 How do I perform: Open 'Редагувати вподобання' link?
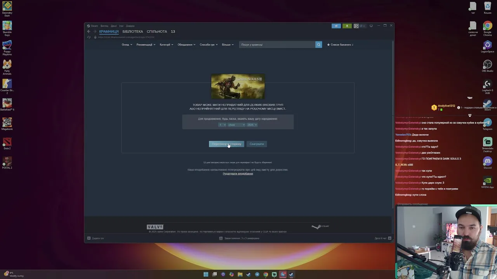point(238,174)
